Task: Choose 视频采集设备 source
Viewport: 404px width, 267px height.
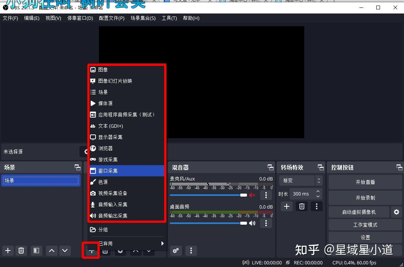Action: pos(127,193)
